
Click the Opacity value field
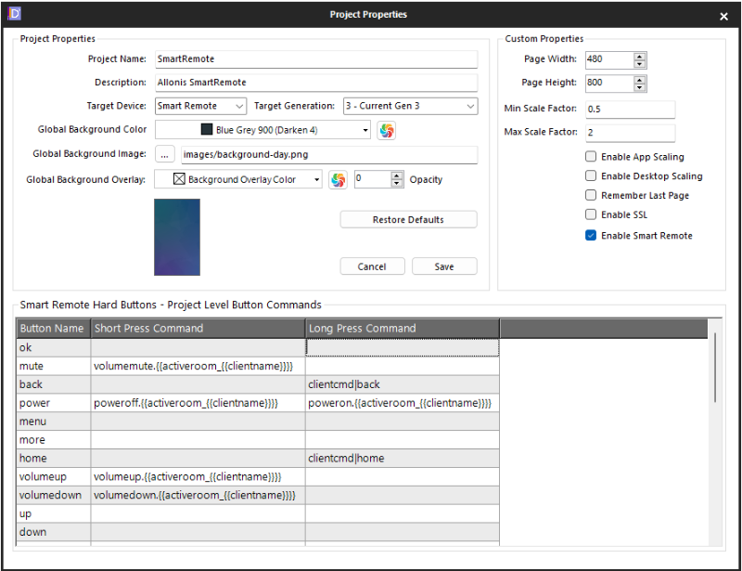(x=373, y=179)
